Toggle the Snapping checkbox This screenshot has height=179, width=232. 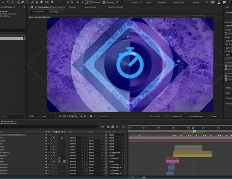click(104, 2)
